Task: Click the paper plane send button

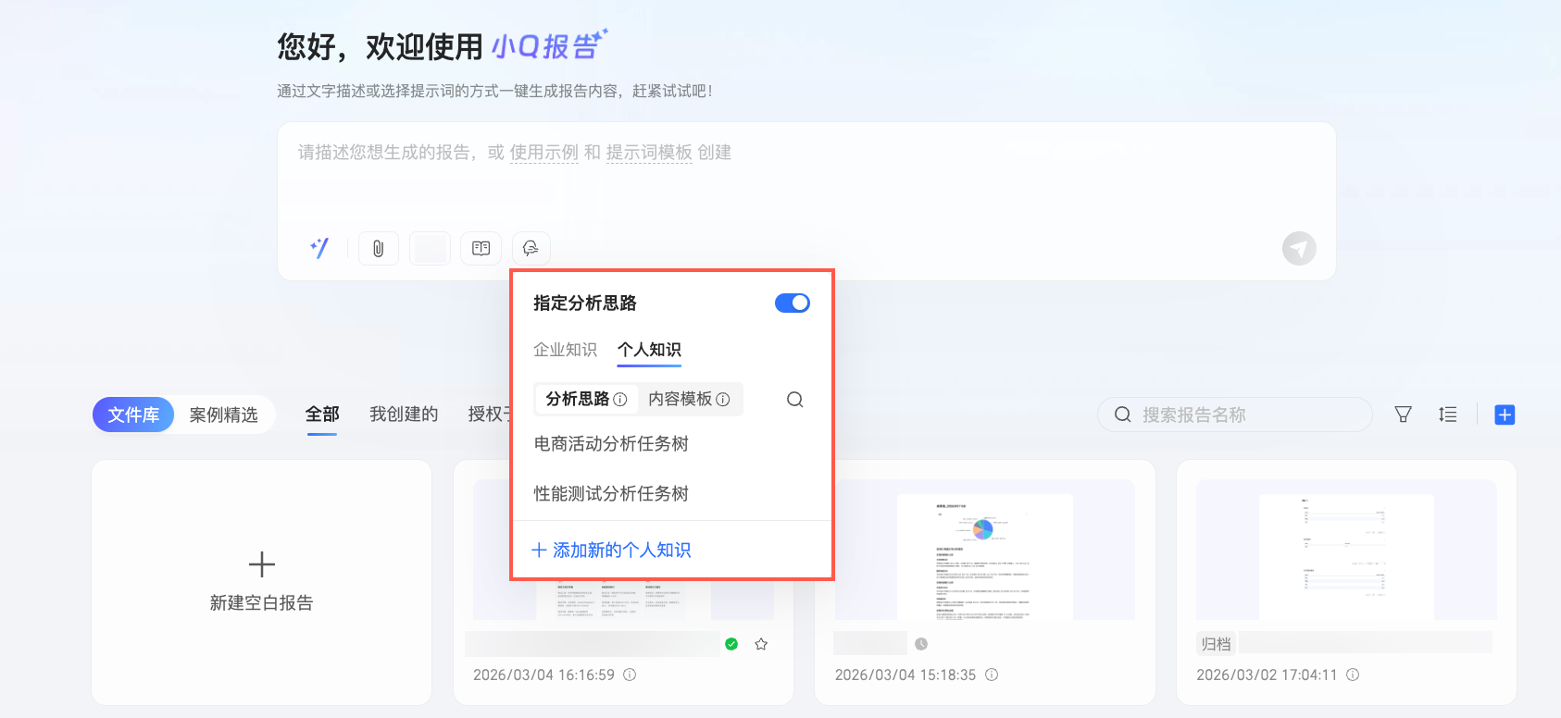Action: pyautogui.click(x=1299, y=248)
